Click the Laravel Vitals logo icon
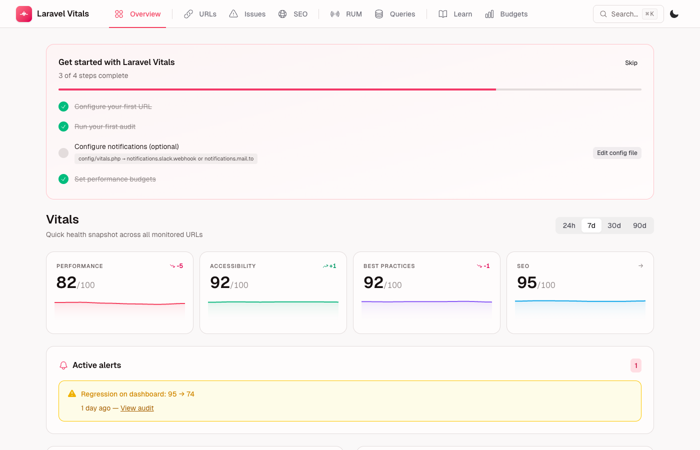The image size is (700, 450). (x=24, y=14)
